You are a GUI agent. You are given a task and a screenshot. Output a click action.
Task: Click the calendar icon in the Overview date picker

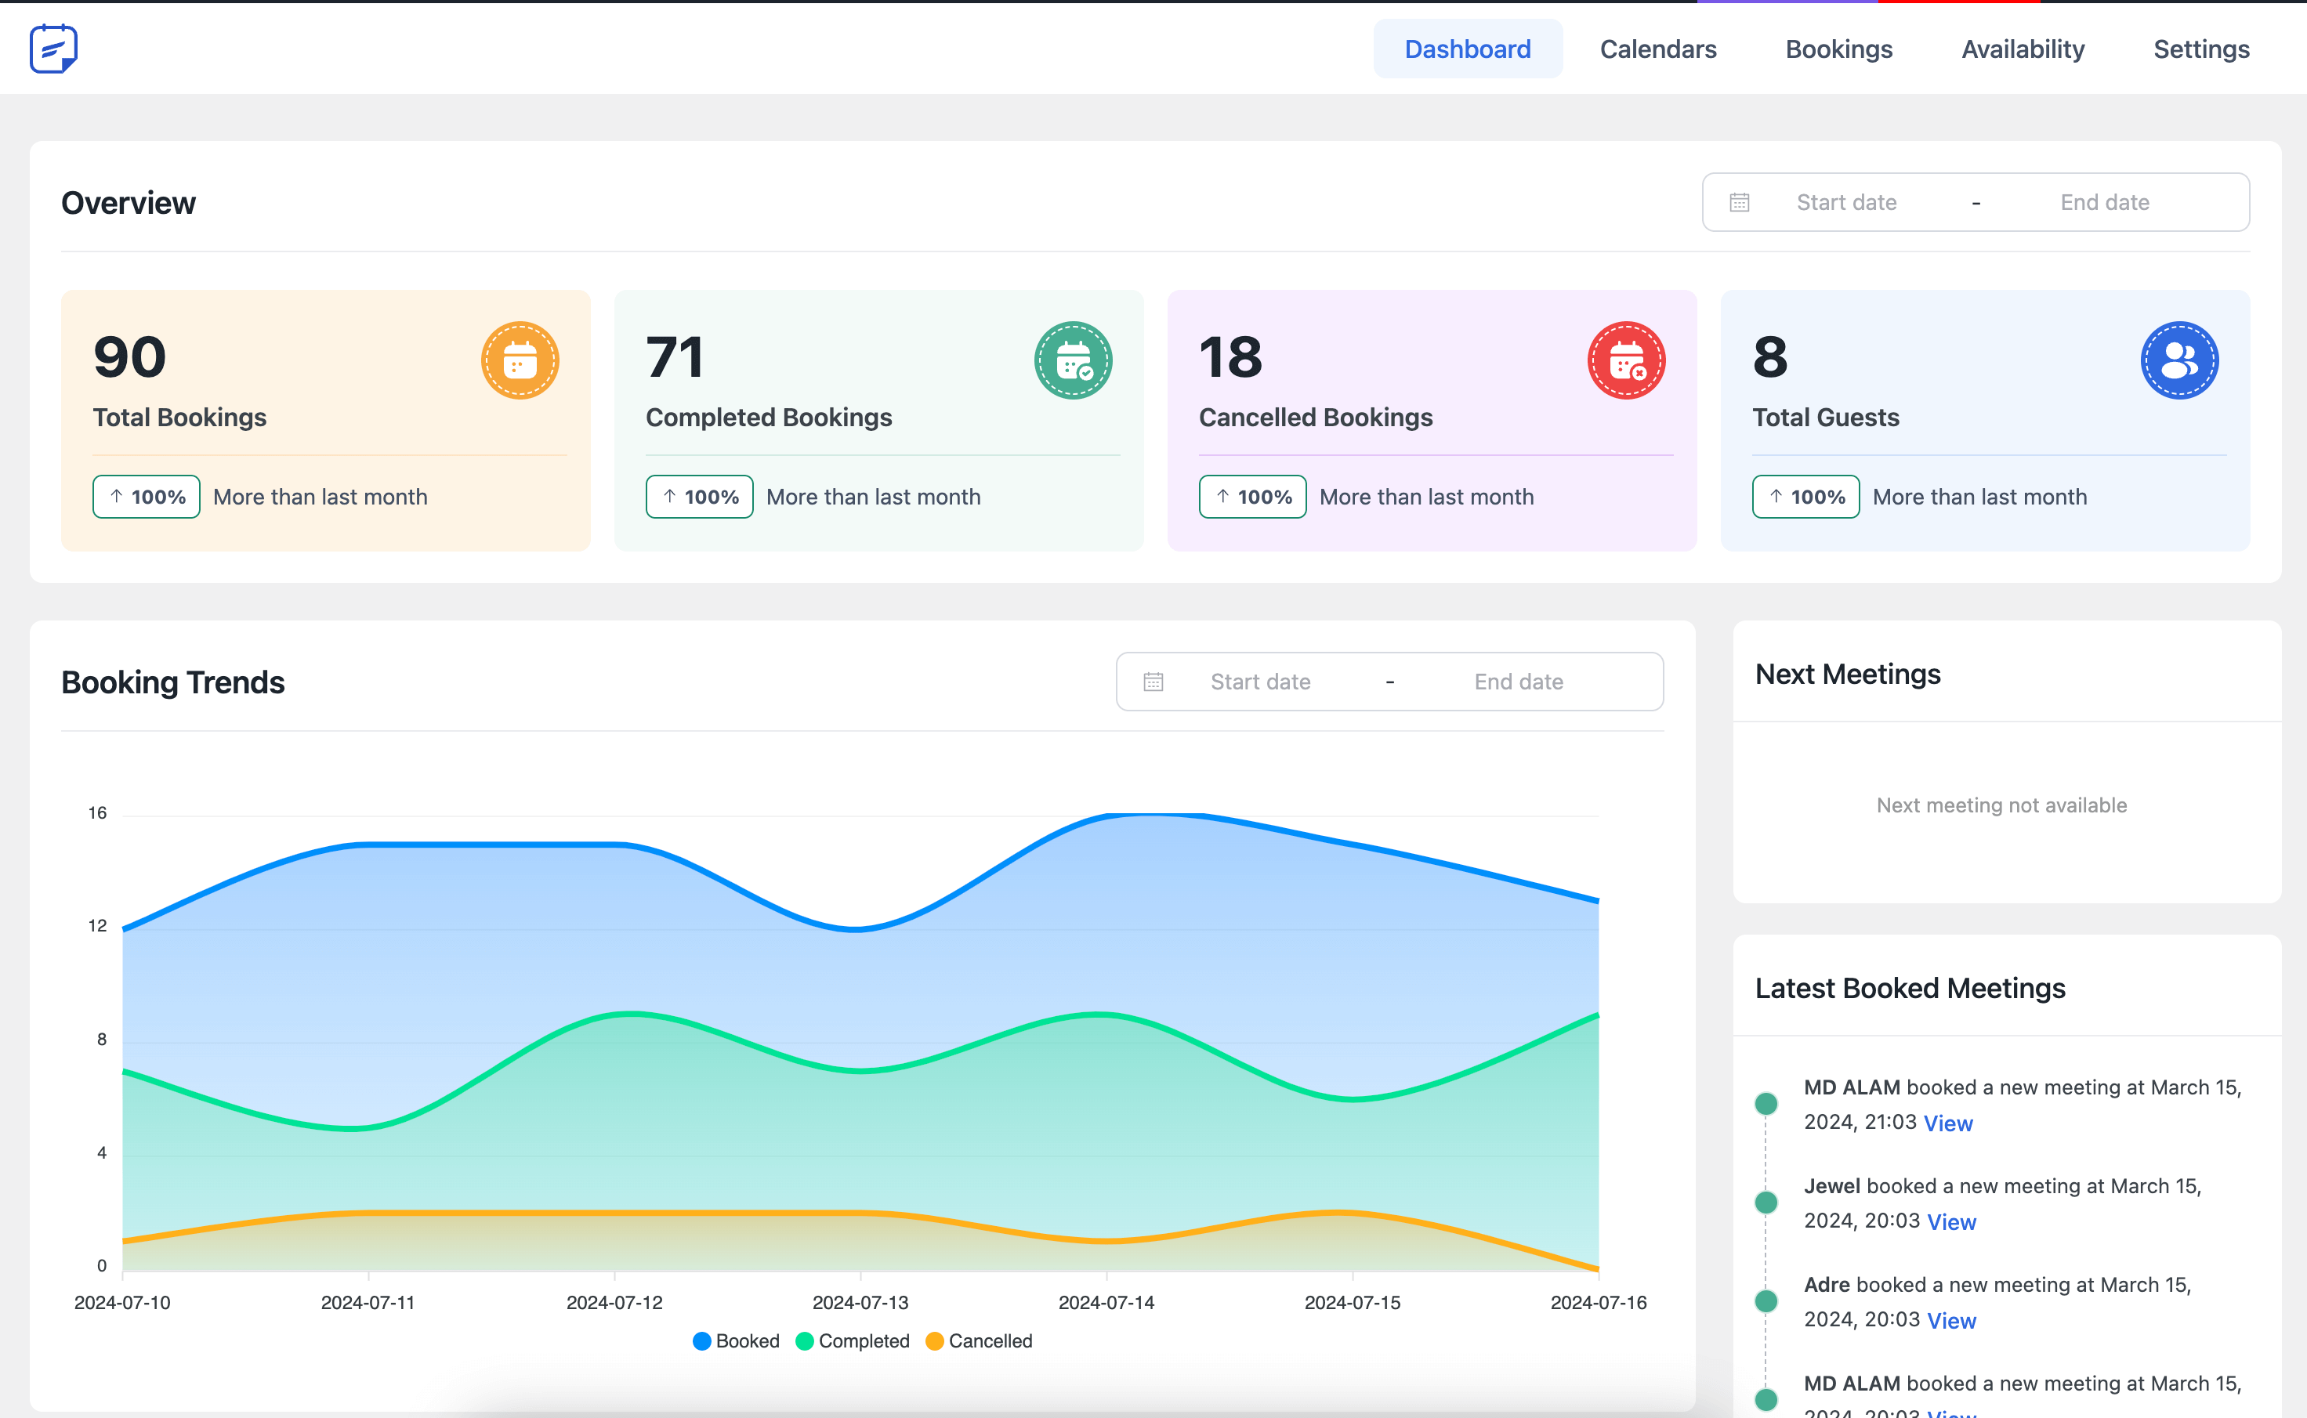point(1740,203)
